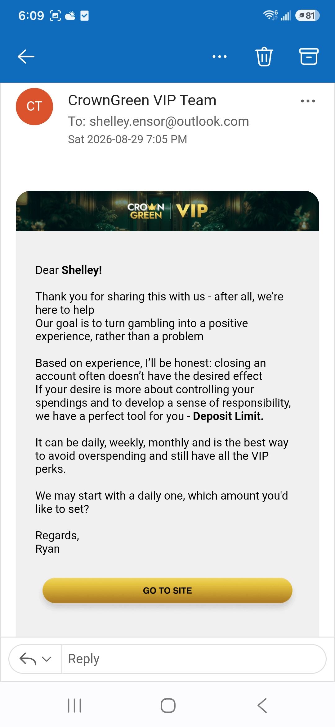Tap the battery indicator in the status bar
This screenshot has height=727, width=335.
click(x=307, y=16)
